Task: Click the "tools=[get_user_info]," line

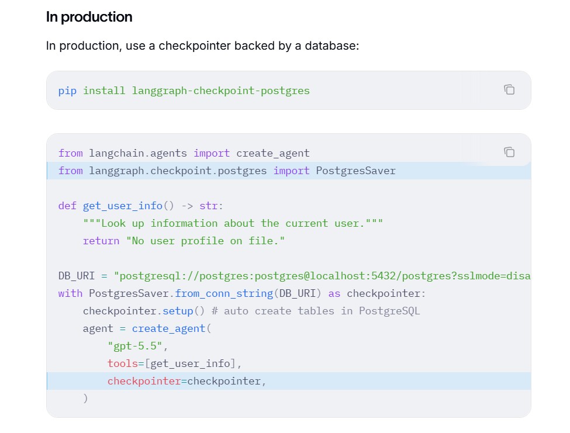Action: click(174, 363)
